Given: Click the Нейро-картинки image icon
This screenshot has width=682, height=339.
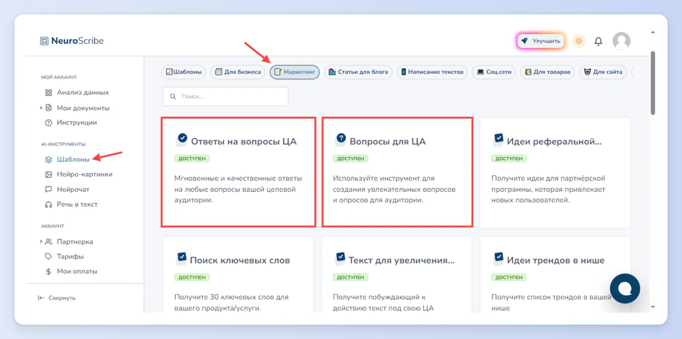Looking at the screenshot, I should (48, 174).
